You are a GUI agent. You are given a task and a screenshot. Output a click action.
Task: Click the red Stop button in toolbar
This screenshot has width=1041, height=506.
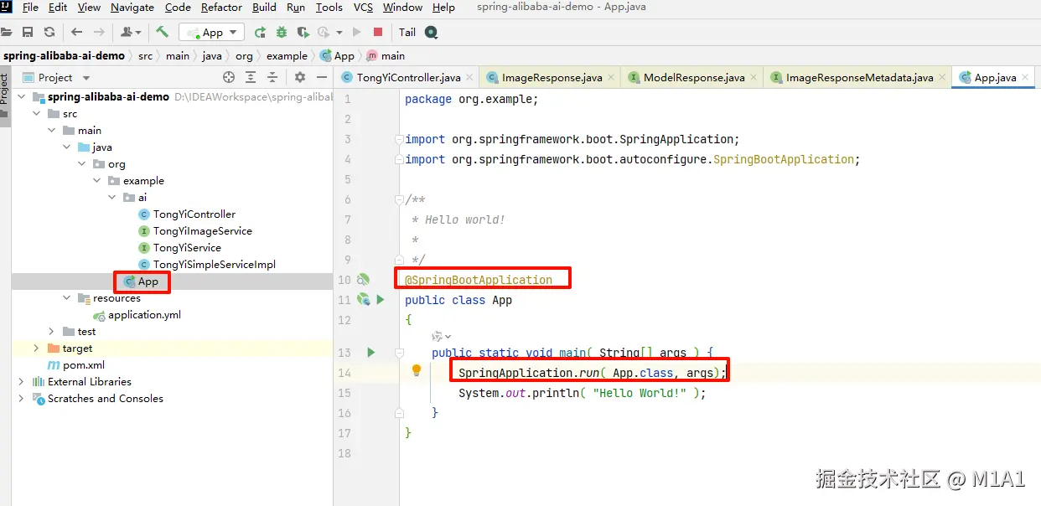point(378,32)
